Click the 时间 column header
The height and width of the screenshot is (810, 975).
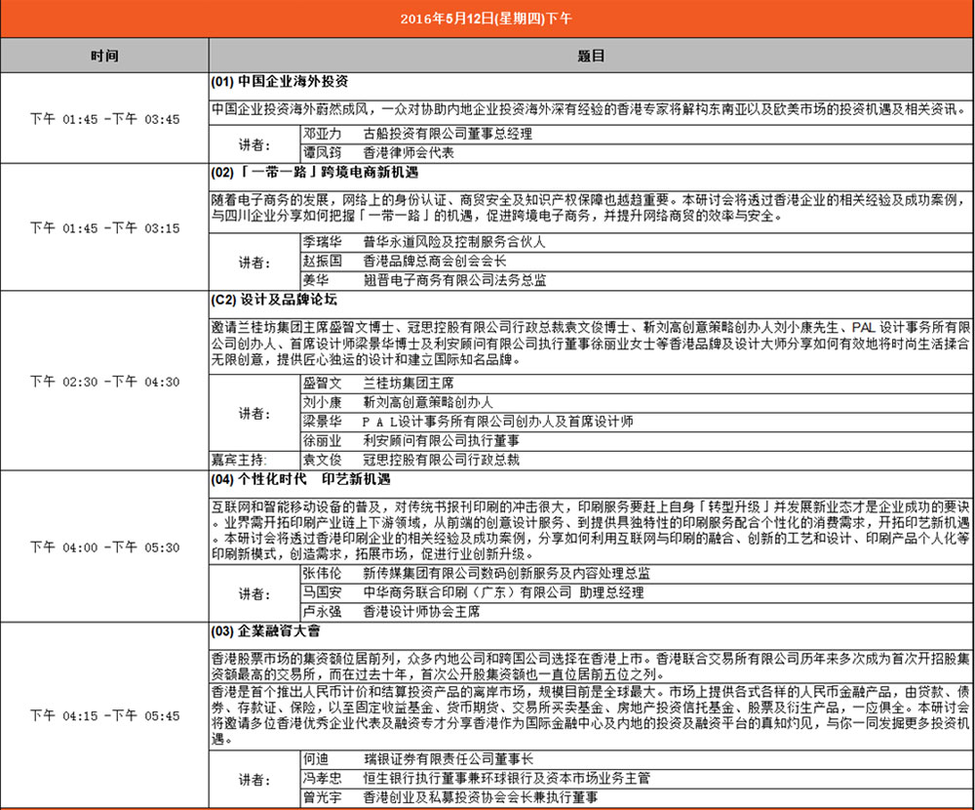(x=104, y=57)
